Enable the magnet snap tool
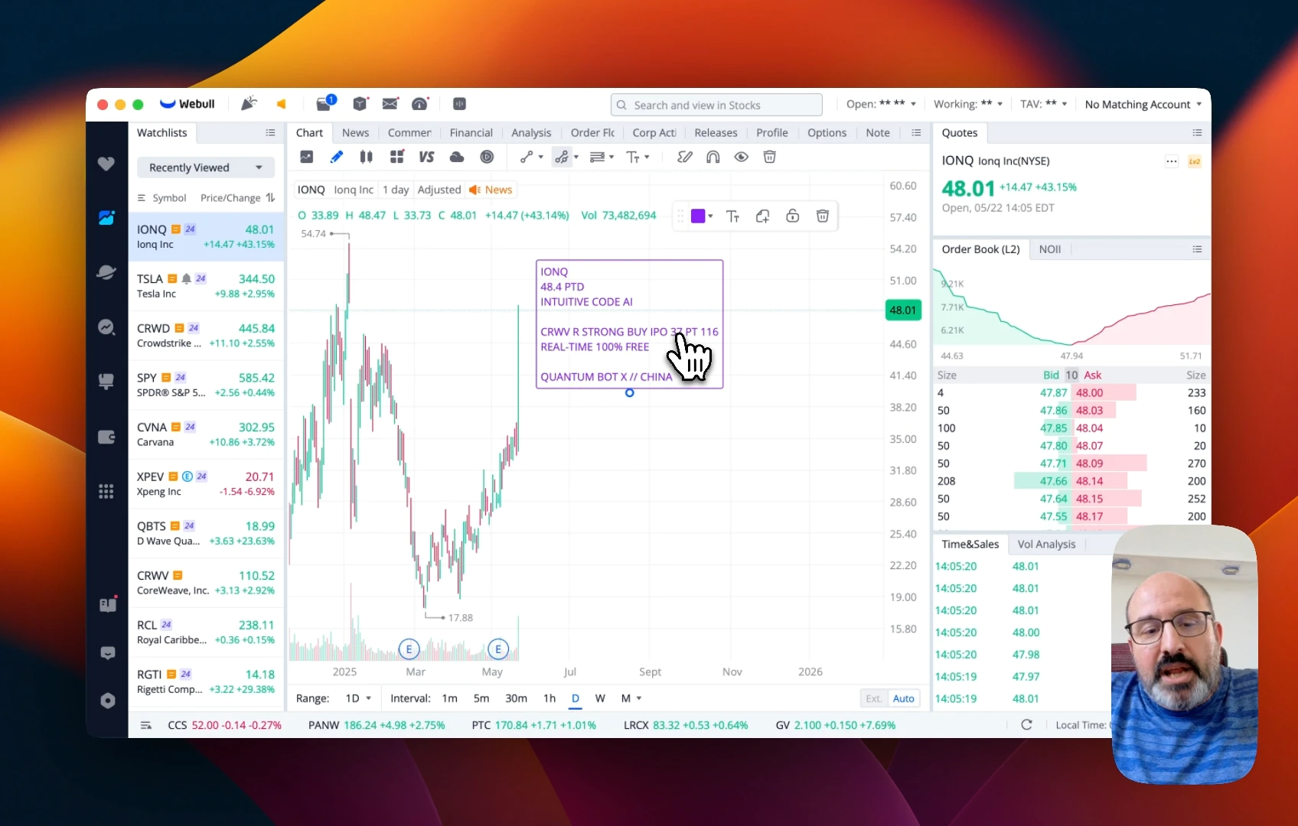The height and width of the screenshot is (826, 1298). (713, 157)
